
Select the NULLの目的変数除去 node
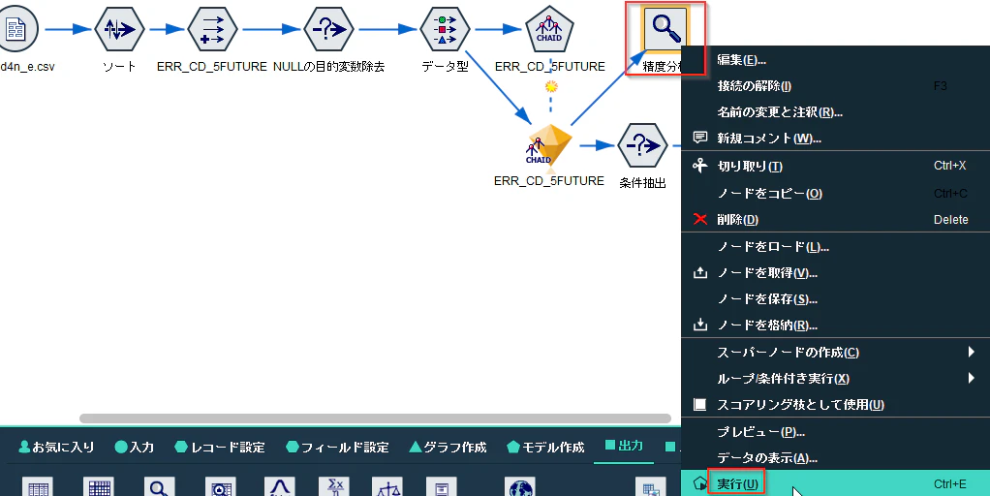328,29
